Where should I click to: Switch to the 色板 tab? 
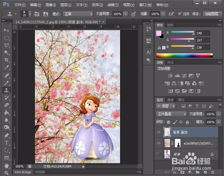pyautogui.click(x=170, y=25)
